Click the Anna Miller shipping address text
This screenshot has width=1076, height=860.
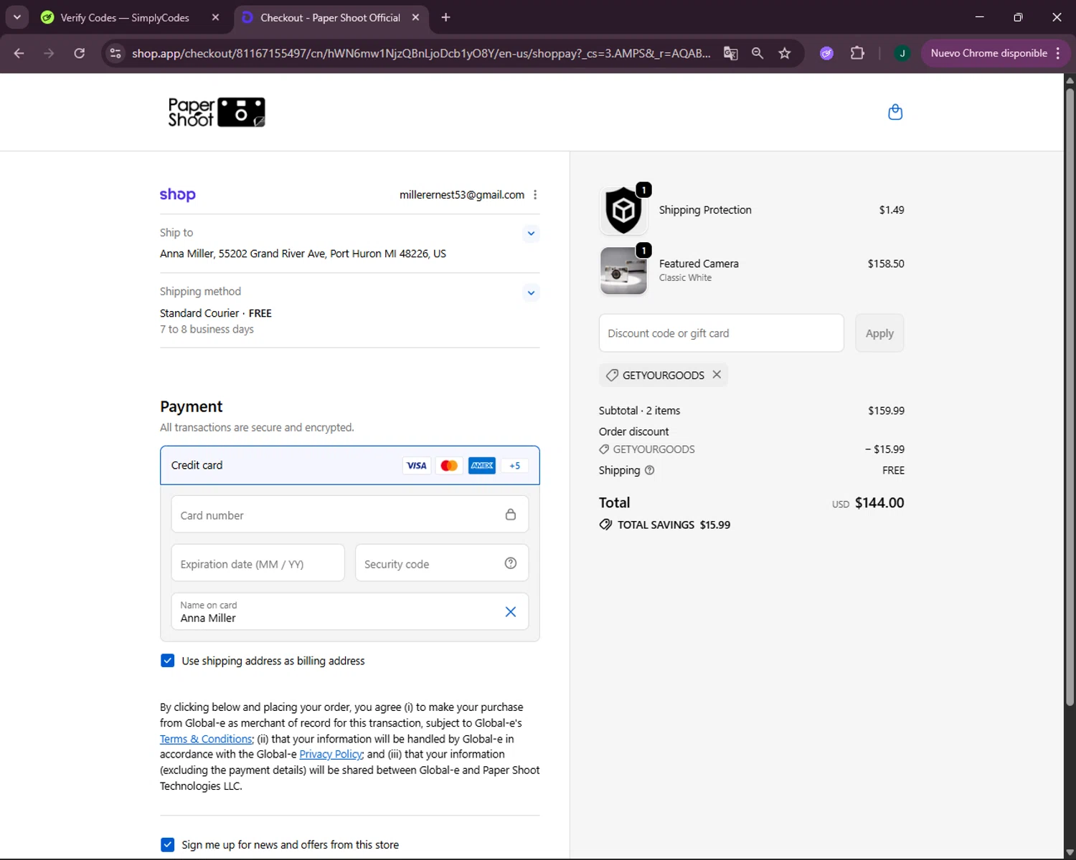point(303,254)
